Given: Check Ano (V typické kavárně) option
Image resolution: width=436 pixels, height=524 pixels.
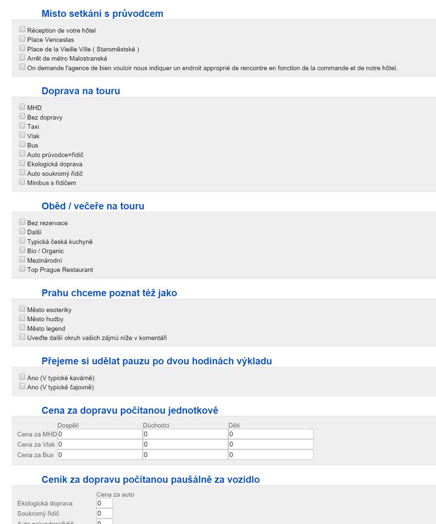Looking at the screenshot, I should [x=22, y=377].
